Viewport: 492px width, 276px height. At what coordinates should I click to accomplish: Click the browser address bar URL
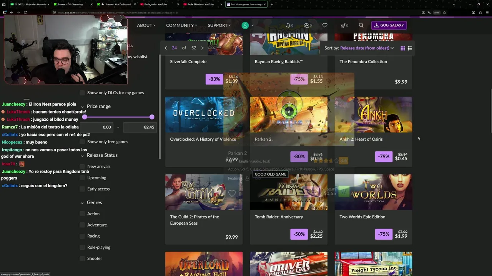118,13
